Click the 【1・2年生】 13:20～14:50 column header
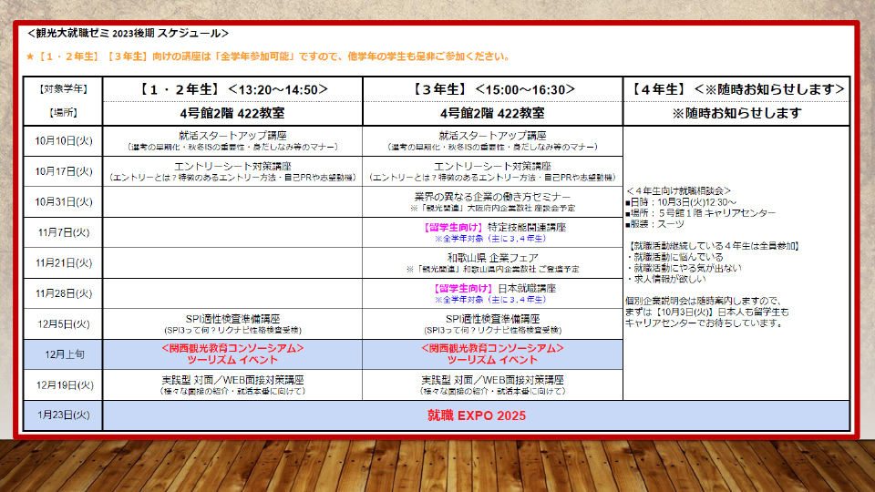The width and height of the screenshot is (875, 492). pos(232,89)
